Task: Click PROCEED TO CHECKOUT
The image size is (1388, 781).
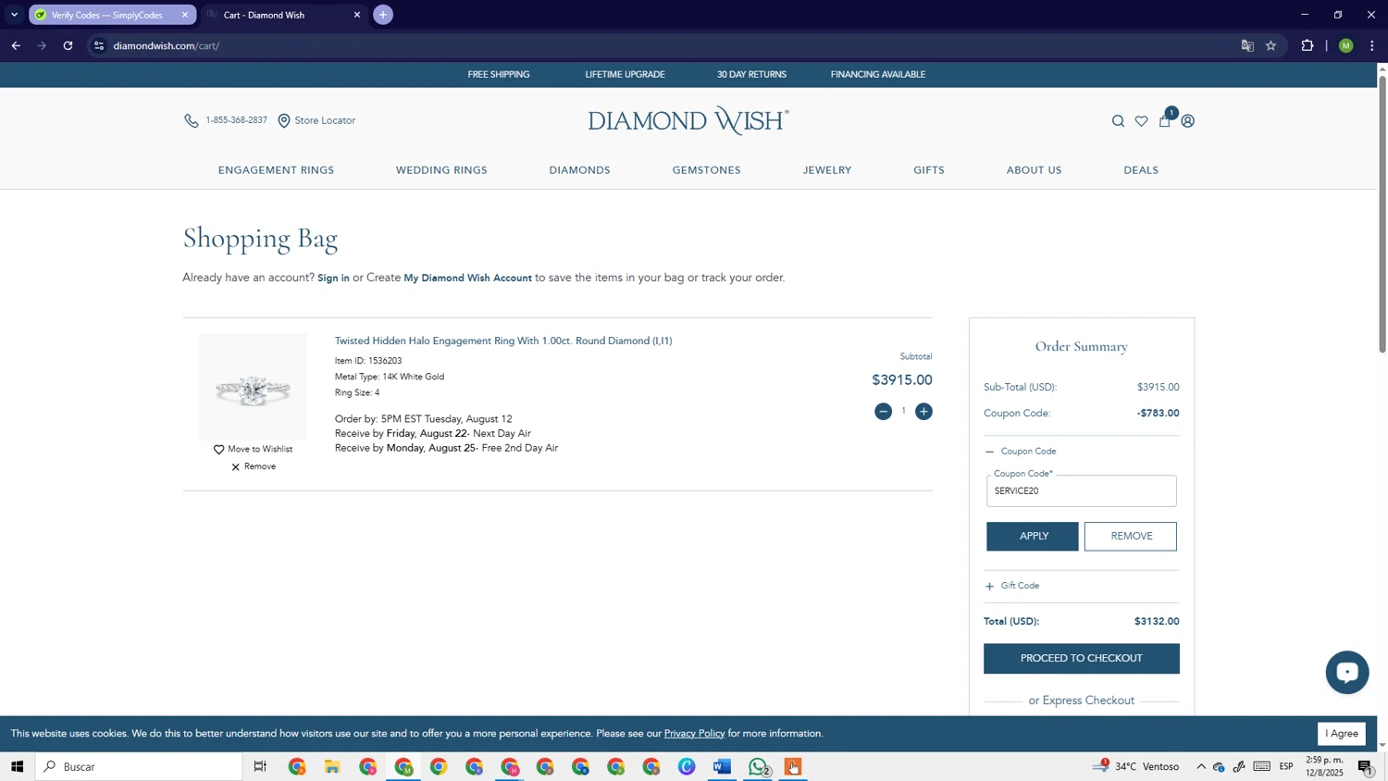Action: [1081, 659]
